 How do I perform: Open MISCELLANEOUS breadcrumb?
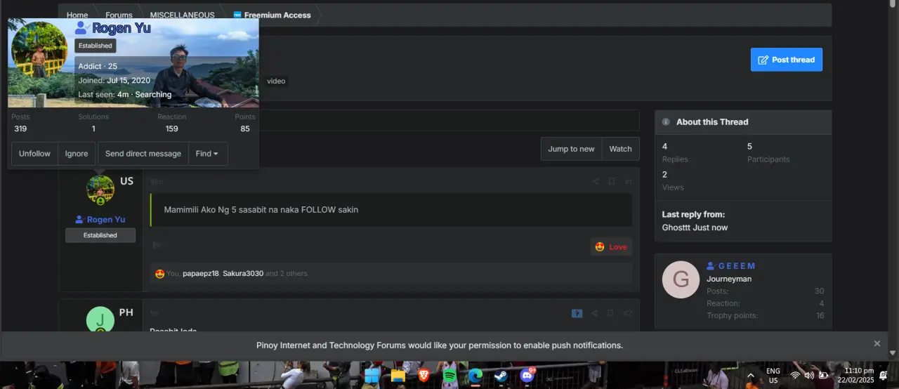click(x=182, y=15)
